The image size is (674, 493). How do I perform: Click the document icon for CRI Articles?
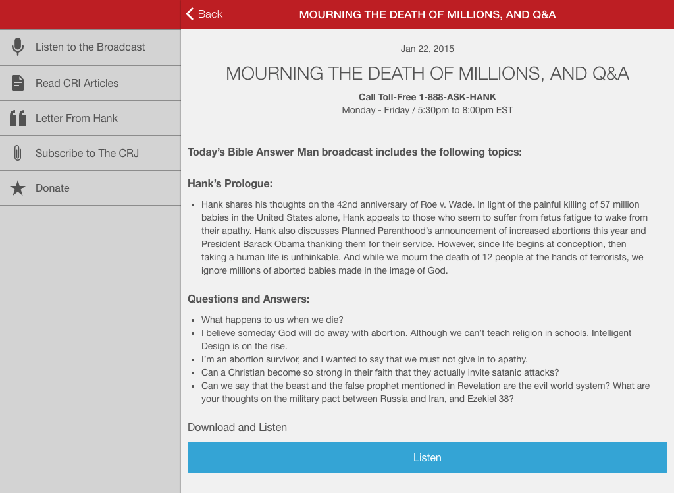coord(18,83)
